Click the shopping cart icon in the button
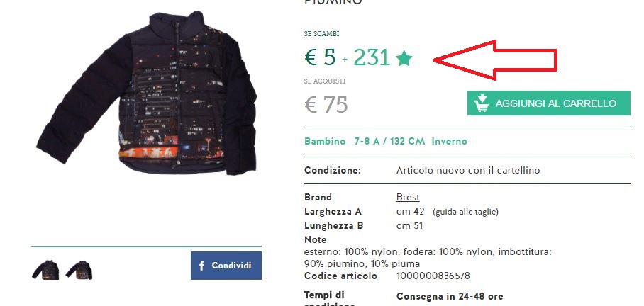The width and height of the screenshot is (644, 306). pyautogui.click(x=481, y=103)
